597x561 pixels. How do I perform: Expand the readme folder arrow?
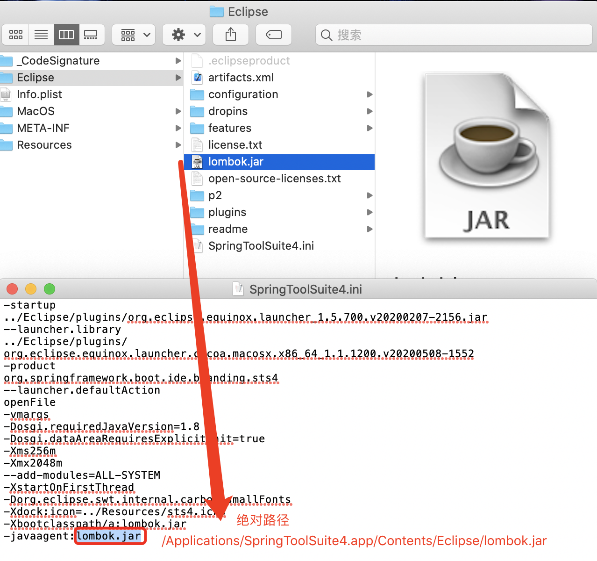click(x=370, y=229)
